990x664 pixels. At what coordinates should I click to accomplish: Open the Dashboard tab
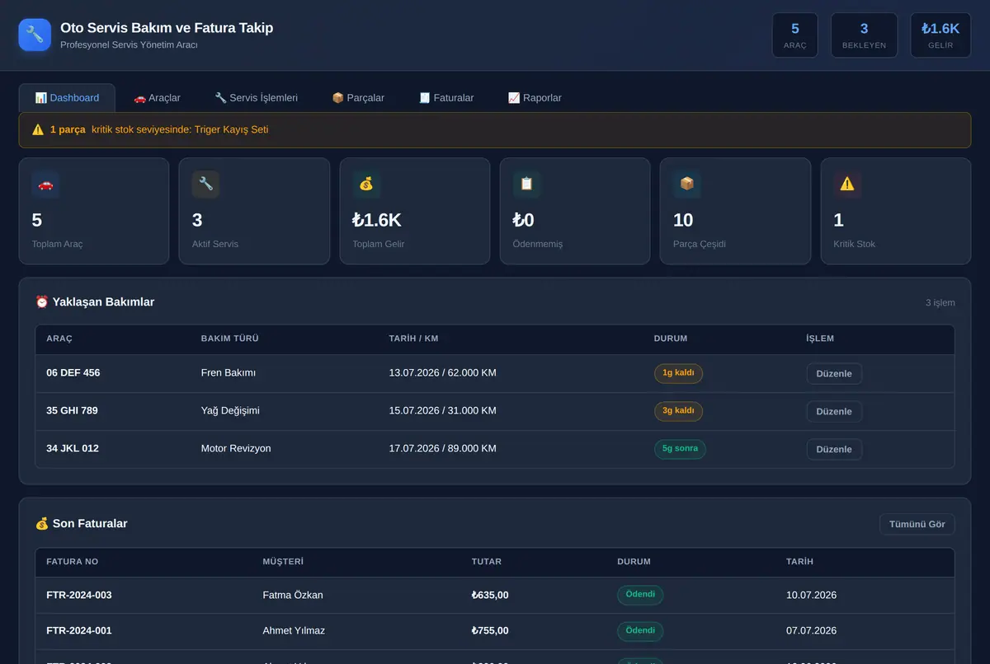click(67, 98)
